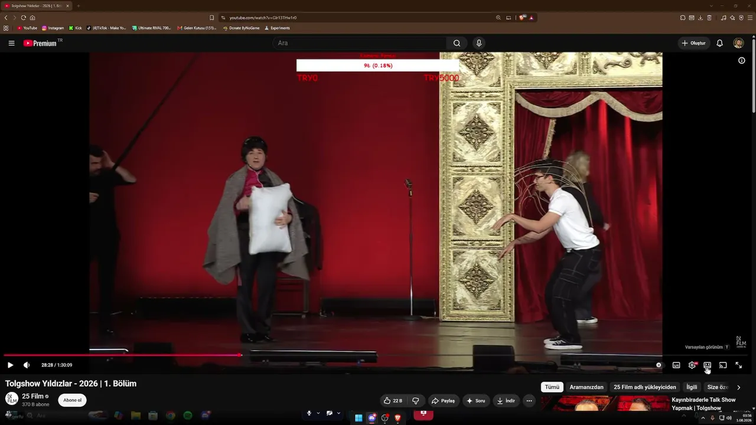The image size is (756, 425).
Task: Subscribe with Abone ol button
Action: click(72, 400)
